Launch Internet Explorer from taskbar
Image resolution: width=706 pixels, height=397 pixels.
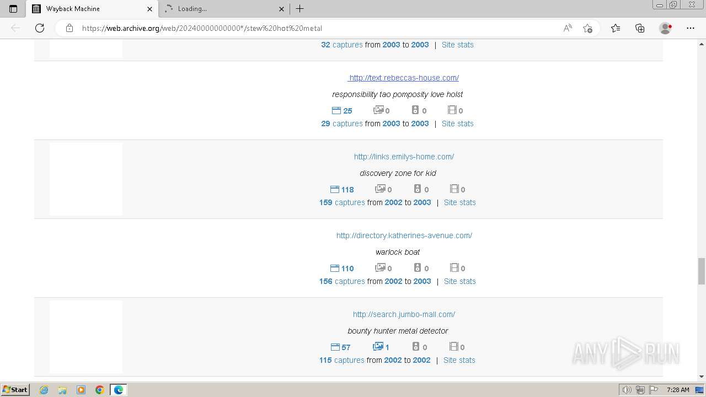(x=44, y=390)
